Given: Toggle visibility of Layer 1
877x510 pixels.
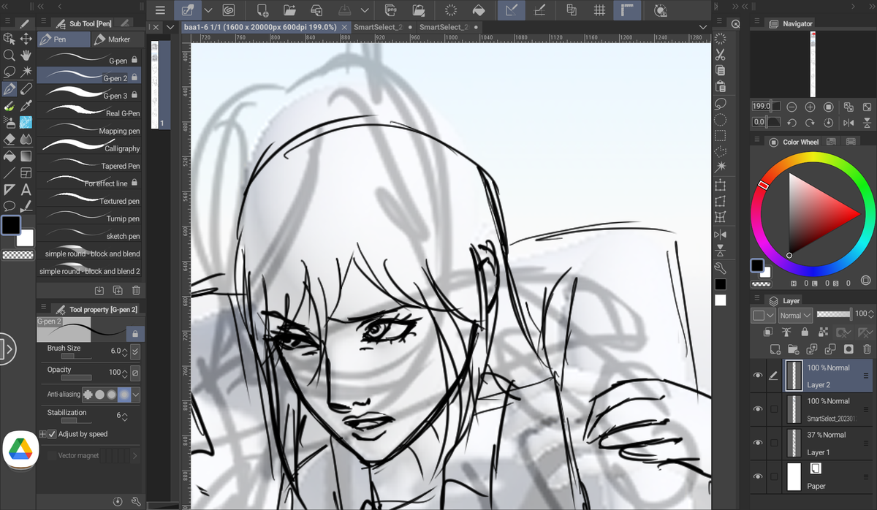Looking at the screenshot, I should point(758,443).
